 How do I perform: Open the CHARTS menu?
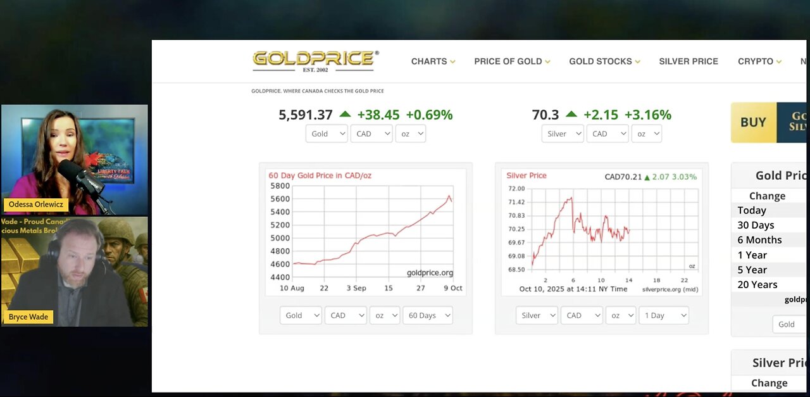pyautogui.click(x=433, y=61)
